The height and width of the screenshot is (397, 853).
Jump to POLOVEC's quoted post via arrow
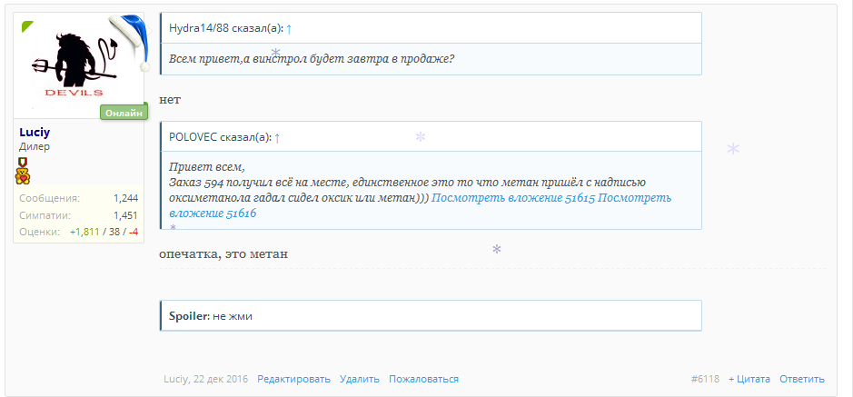pos(277,137)
